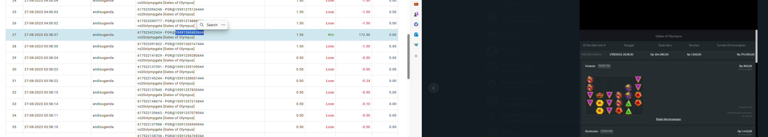Select the highlighted ID 15591260403844 text

click(189, 32)
